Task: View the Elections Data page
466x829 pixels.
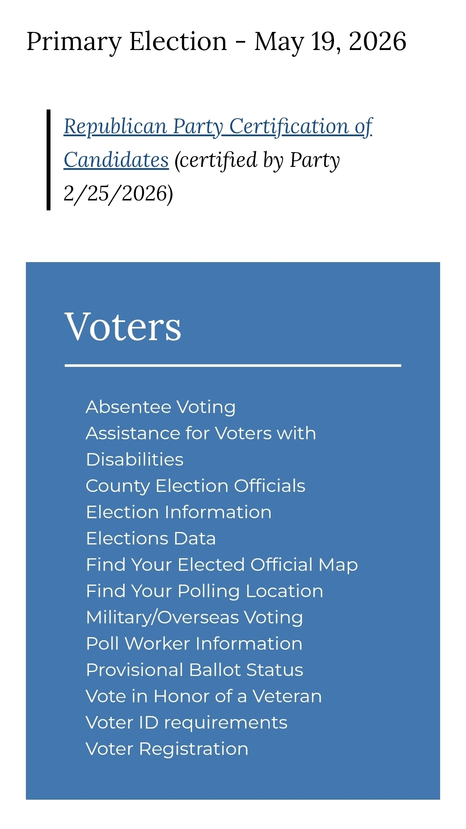Action: tap(151, 538)
